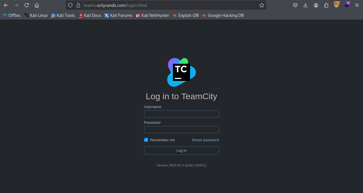This screenshot has height=193, width=363.
Task: Open the Firefox account icon
Action: pos(316,5)
